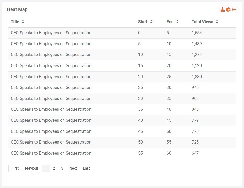244x188 pixels.
Task: Go to the Last page
Action: tap(86, 169)
